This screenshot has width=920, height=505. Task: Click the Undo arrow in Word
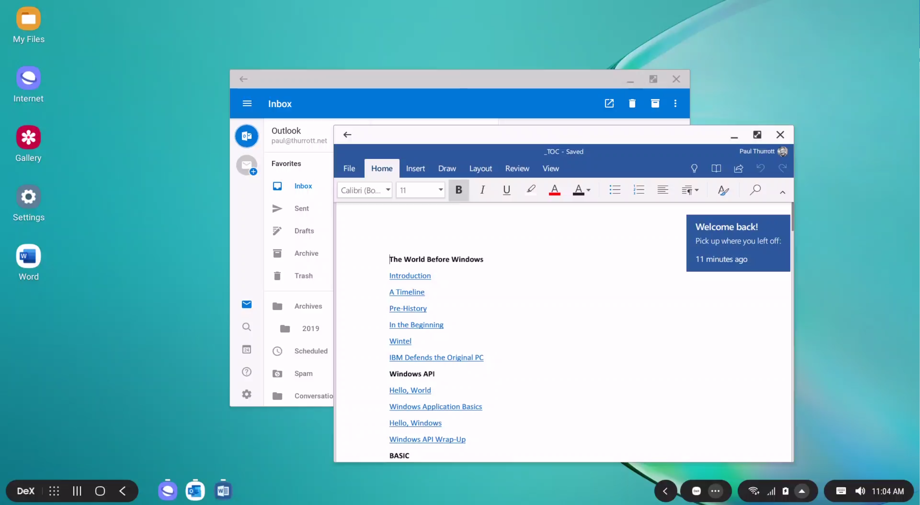[760, 168]
